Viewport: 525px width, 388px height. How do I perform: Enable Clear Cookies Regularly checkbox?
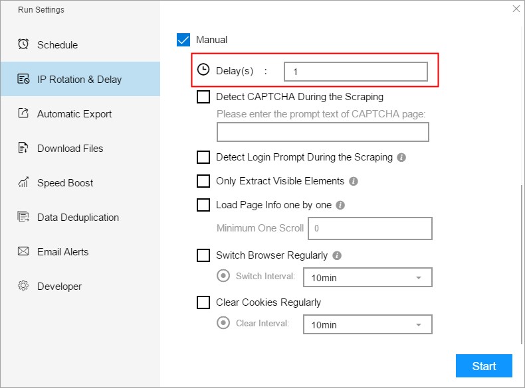[x=203, y=302]
